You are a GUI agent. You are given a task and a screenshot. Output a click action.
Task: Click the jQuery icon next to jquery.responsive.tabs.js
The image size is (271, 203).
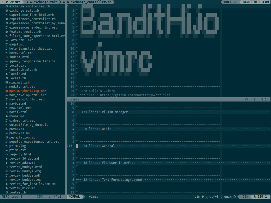click(7, 61)
